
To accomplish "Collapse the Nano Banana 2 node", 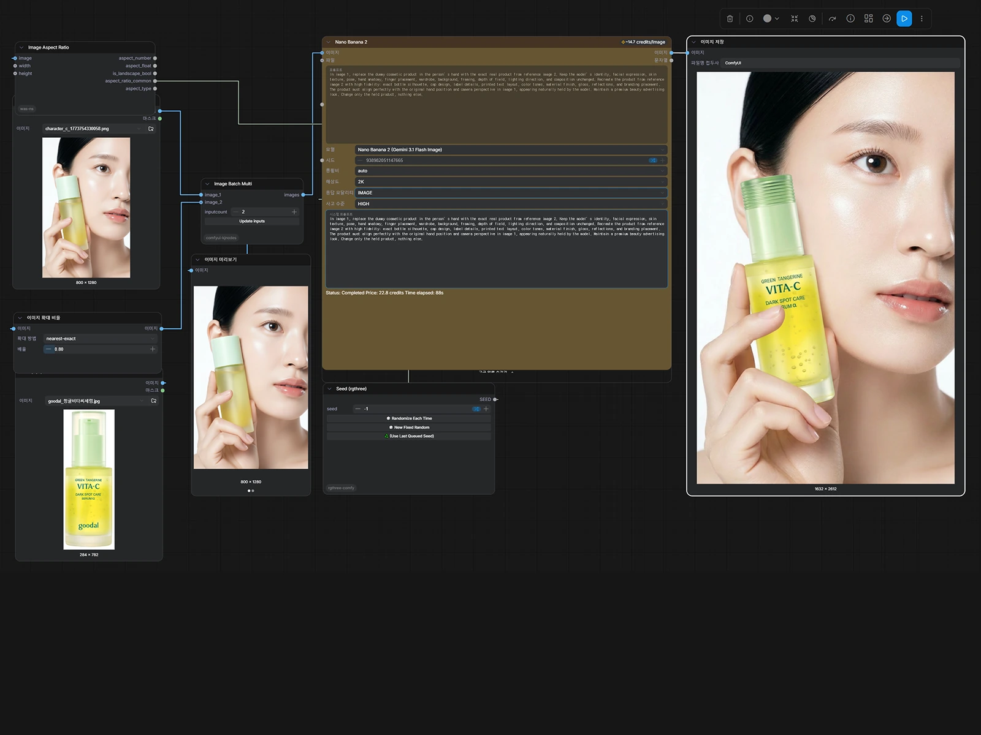I will 329,42.
